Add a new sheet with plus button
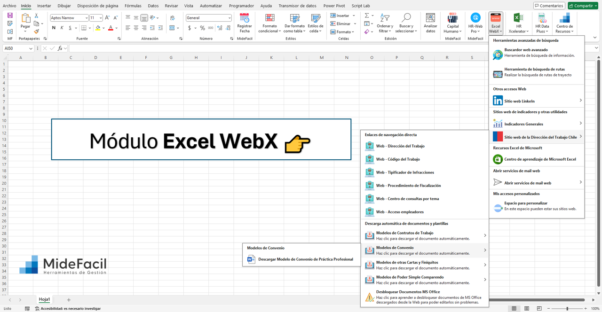This screenshot has width=602, height=312. click(x=69, y=300)
